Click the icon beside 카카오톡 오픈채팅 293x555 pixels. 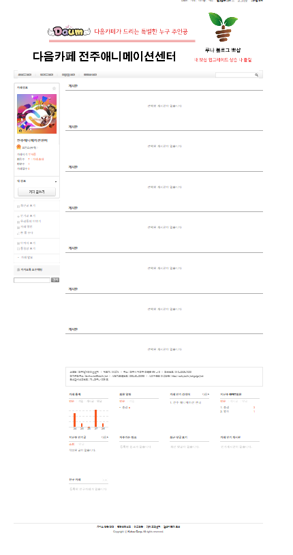[18, 270]
